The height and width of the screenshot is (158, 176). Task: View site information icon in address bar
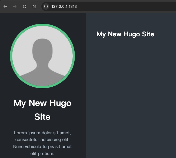point(46,6)
